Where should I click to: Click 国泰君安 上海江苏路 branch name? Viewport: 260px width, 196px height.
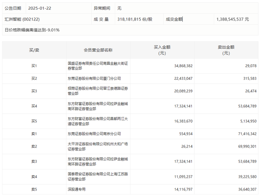coord(98,177)
